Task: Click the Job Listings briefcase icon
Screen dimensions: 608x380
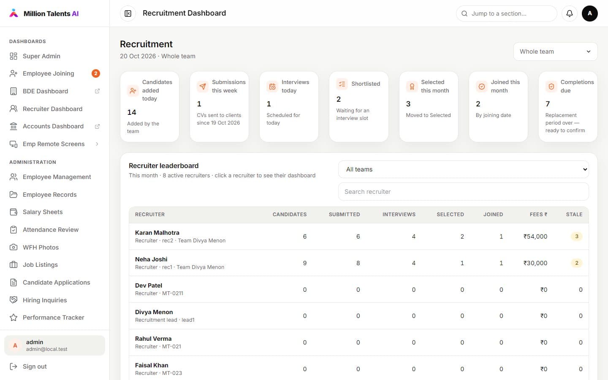Action: (14, 265)
